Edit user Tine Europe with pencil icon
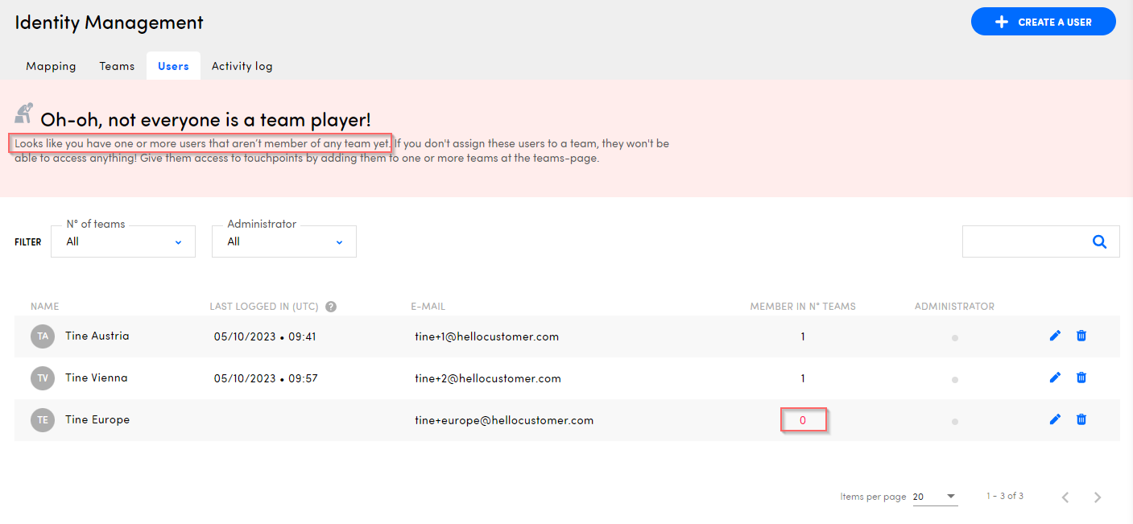1133x524 pixels. (1055, 419)
